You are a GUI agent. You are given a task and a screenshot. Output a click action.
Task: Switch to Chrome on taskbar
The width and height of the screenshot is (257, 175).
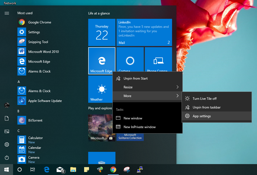pyautogui.click(x=113, y=170)
